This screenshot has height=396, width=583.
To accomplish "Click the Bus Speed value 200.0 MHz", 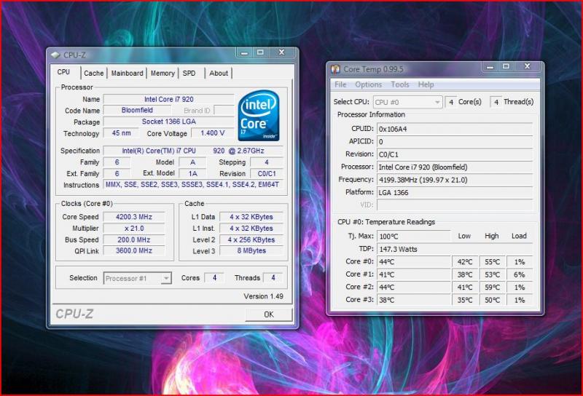I will point(134,240).
